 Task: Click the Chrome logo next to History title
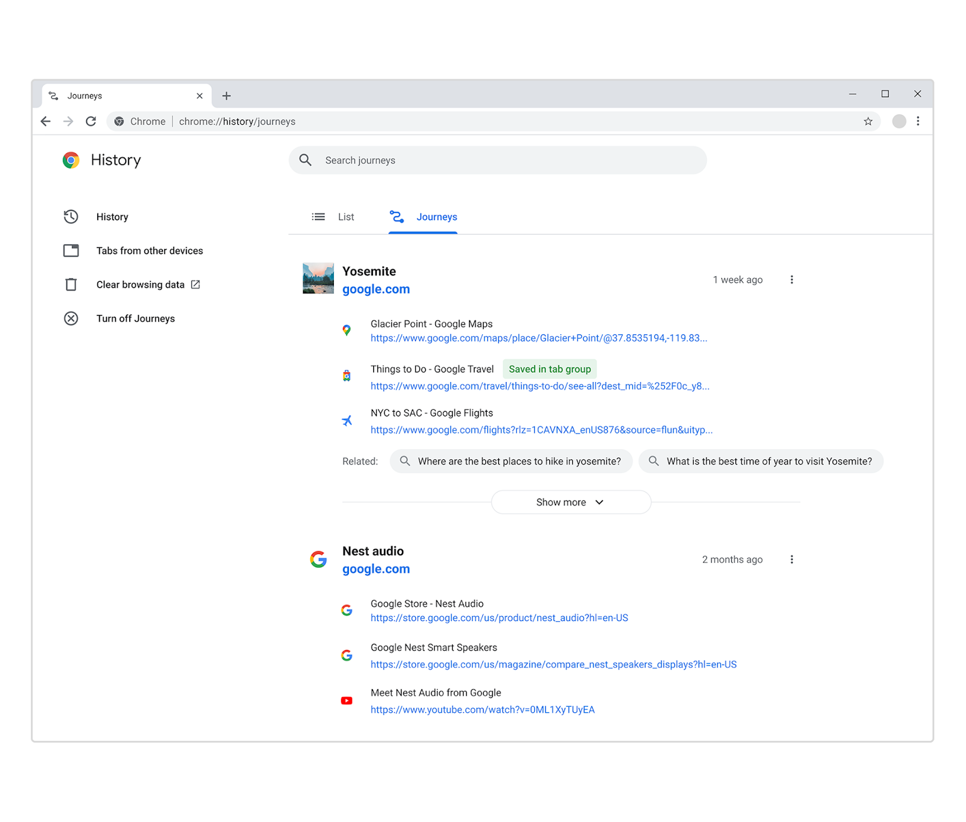[x=71, y=160]
